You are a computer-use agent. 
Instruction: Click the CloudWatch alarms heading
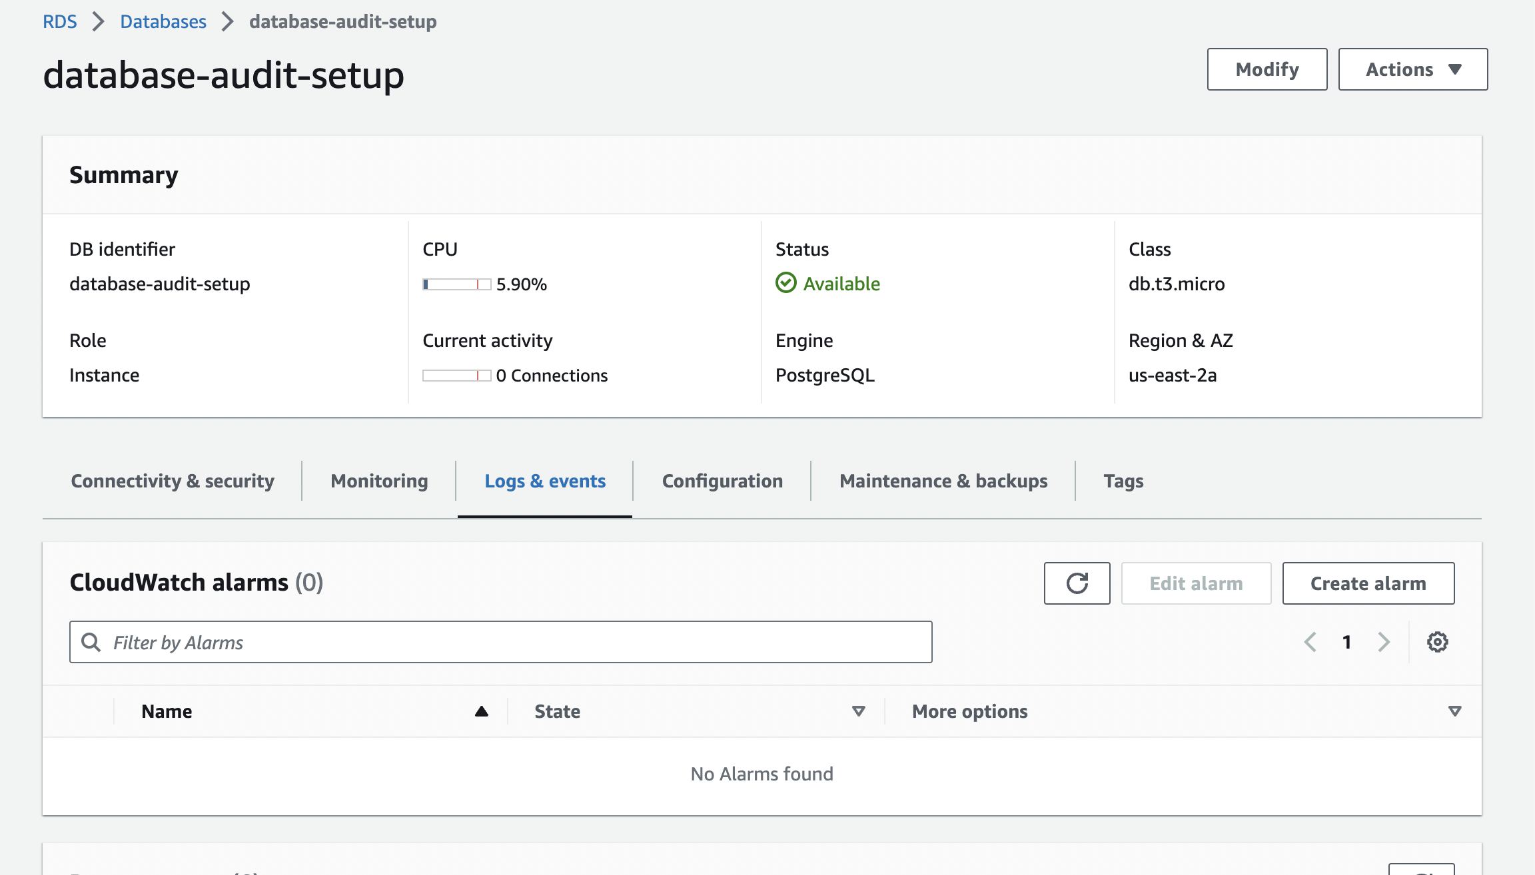pyautogui.click(x=197, y=583)
